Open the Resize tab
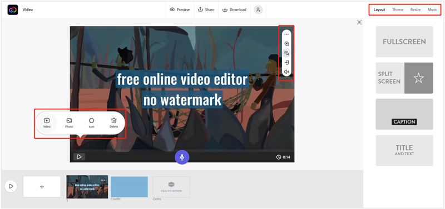 (415, 9)
